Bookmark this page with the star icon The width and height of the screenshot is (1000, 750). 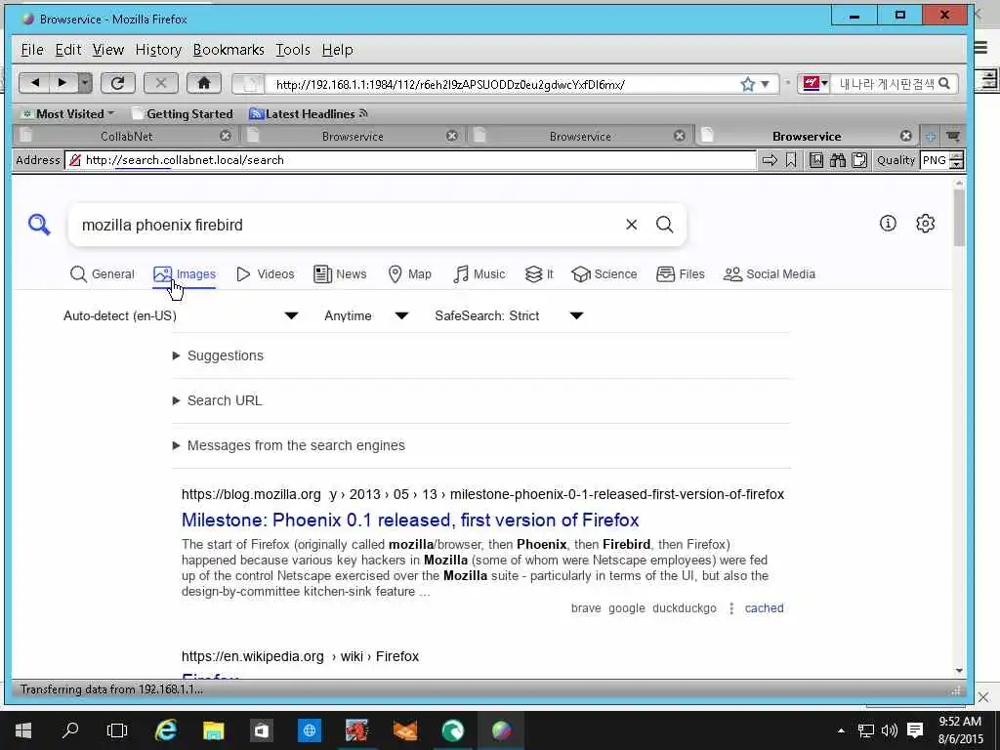747,84
